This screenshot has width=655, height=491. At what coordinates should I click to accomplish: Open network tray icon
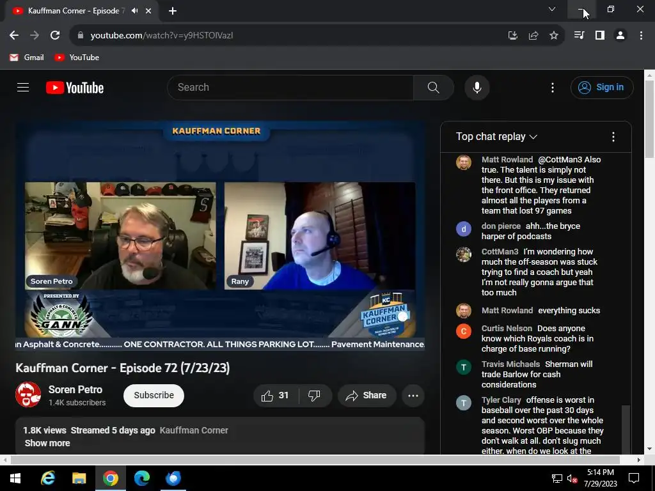point(557,478)
